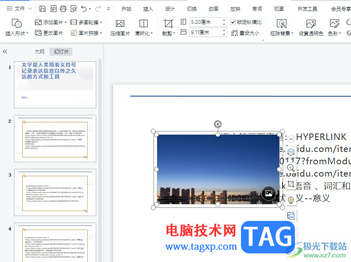
Task: Select slide 3 thumbnail
Action: click(55, 192)
